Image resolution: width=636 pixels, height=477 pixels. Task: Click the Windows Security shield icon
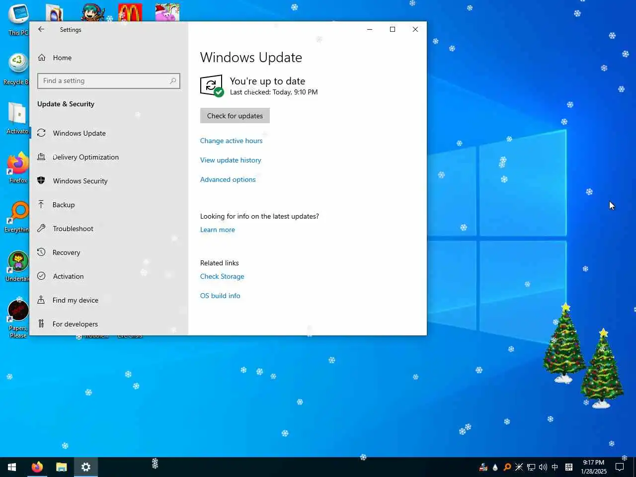(x=41, y=180)
